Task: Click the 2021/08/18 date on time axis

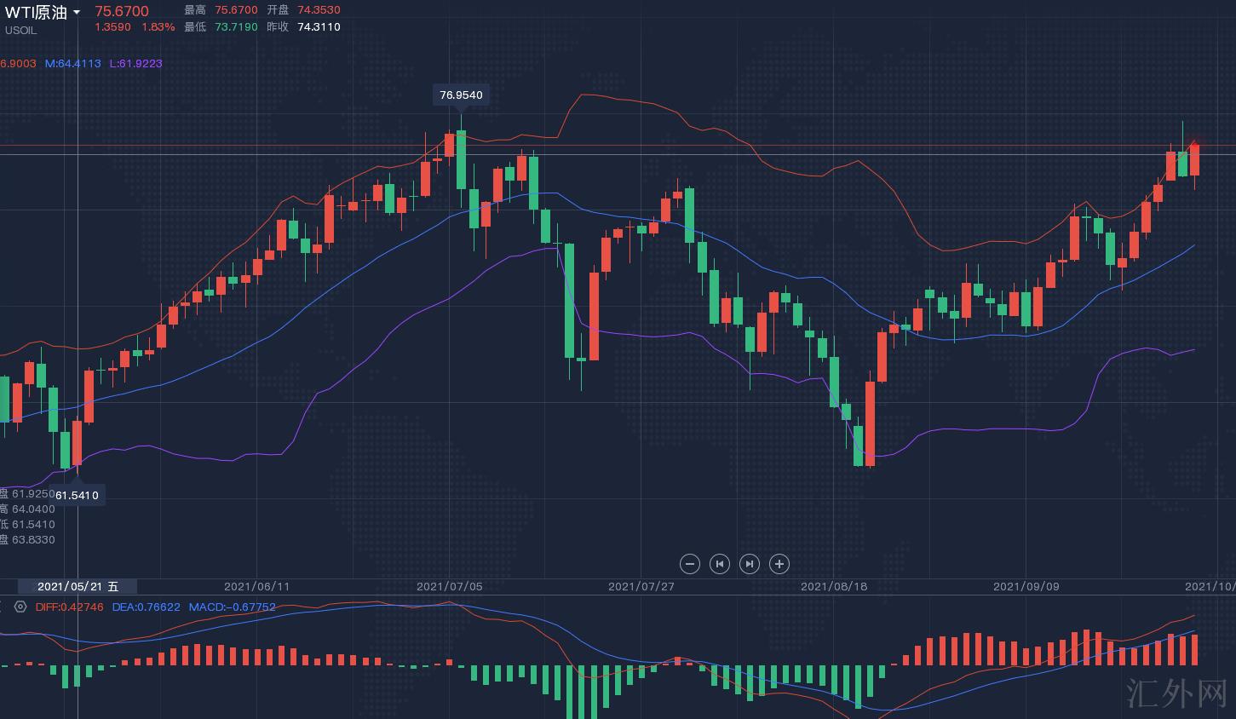Action: (834, 587)
